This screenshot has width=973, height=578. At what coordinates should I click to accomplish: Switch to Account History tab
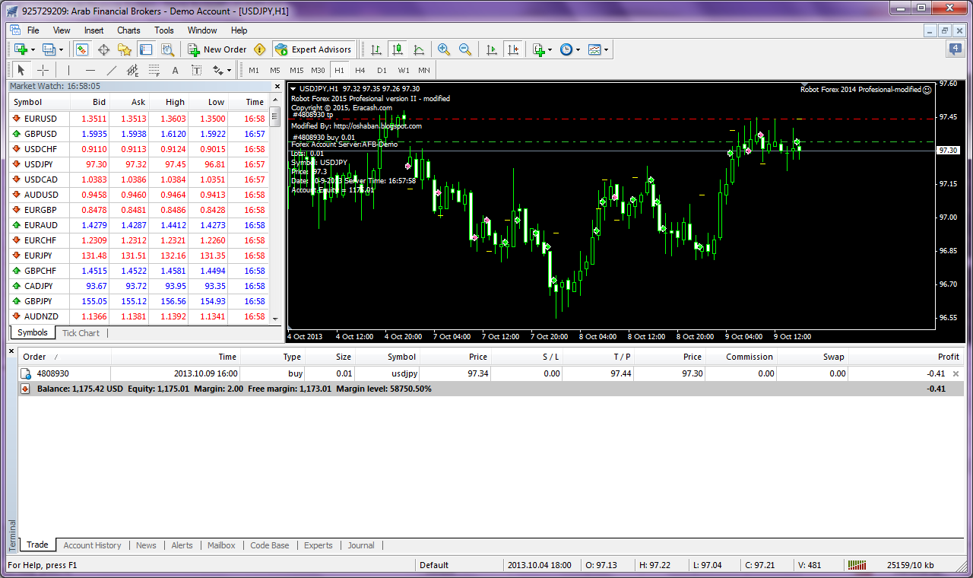click(92, 545)
